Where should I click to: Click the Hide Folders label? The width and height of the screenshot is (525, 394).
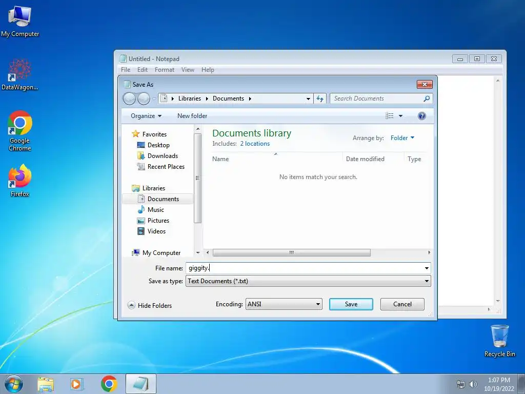pyautogui.click(x=155, y=306)
